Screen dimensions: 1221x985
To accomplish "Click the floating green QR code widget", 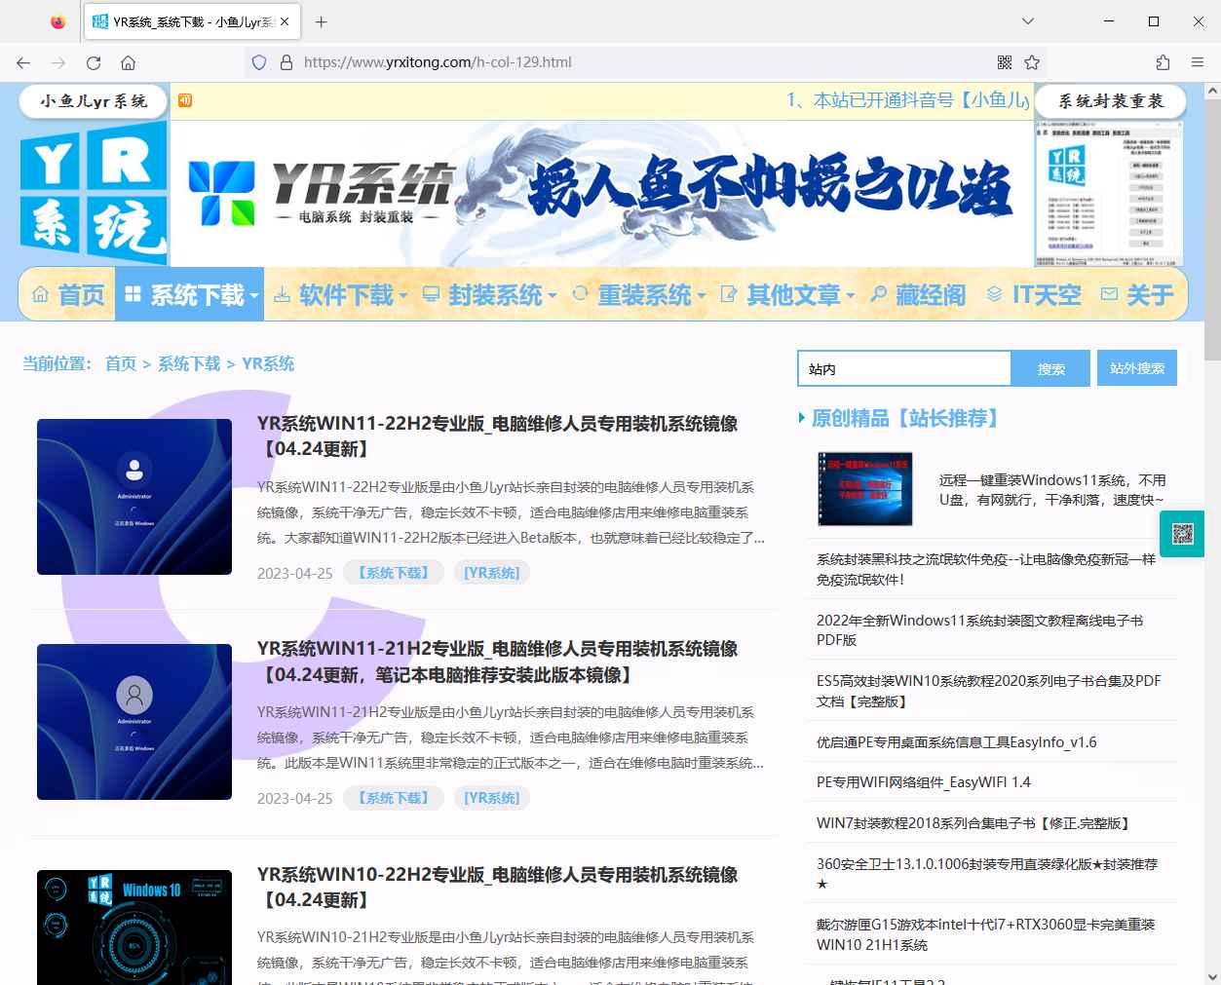I will (1182, 534).
